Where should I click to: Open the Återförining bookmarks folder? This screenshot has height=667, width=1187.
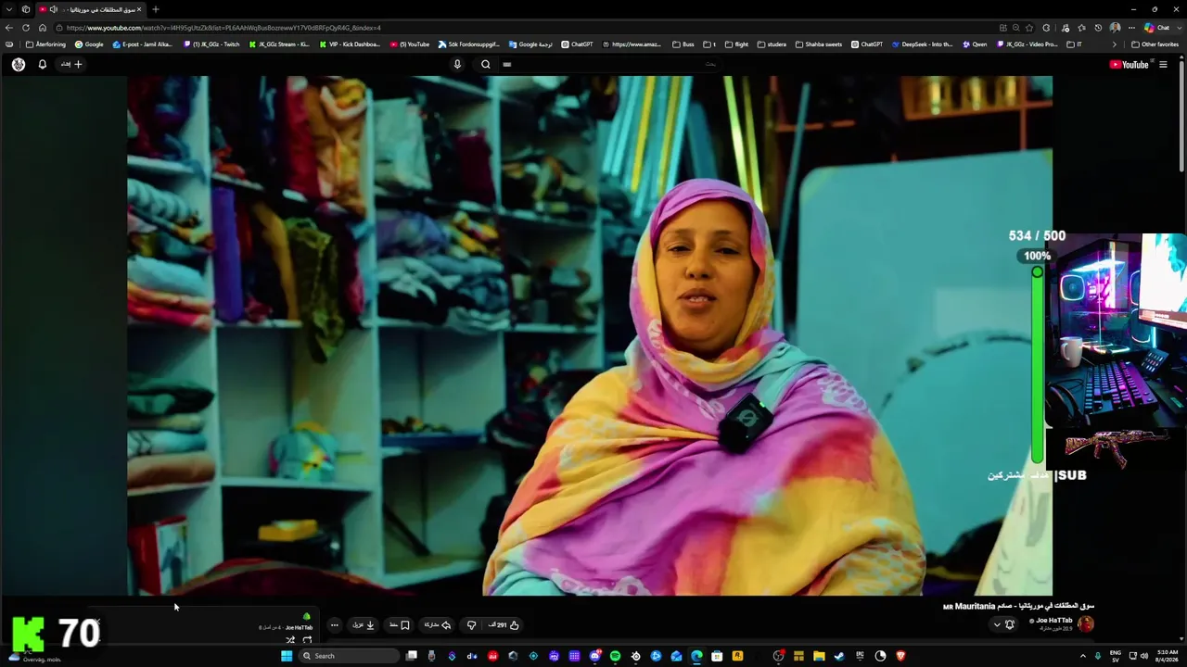coord(45,44)
